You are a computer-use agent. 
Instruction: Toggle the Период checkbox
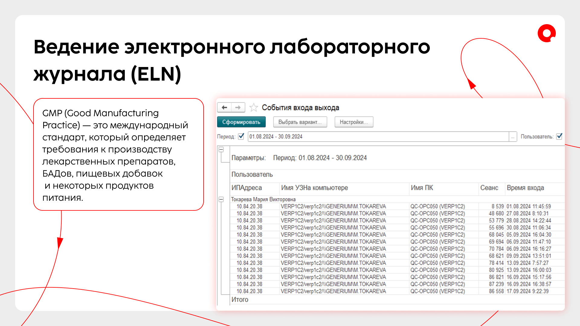(241, 136)
